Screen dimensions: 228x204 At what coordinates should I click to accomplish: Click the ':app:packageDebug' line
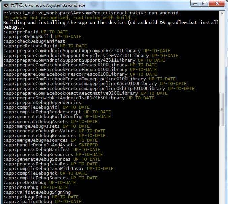tap(41, 197)
